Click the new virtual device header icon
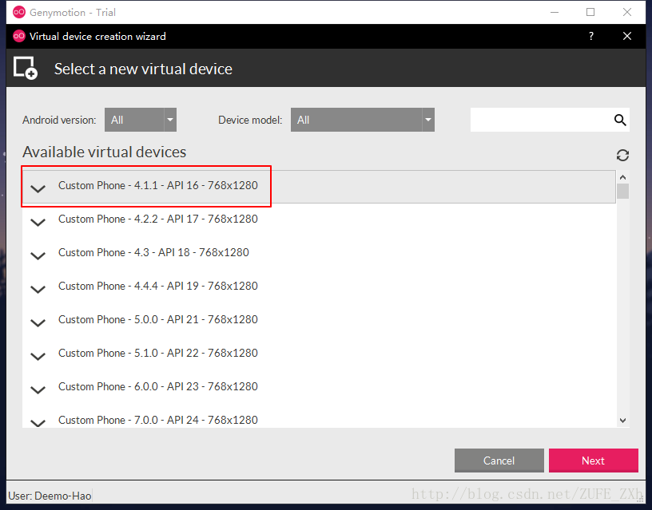The width and height of the screenshot is (652, 510). [26, 68]
